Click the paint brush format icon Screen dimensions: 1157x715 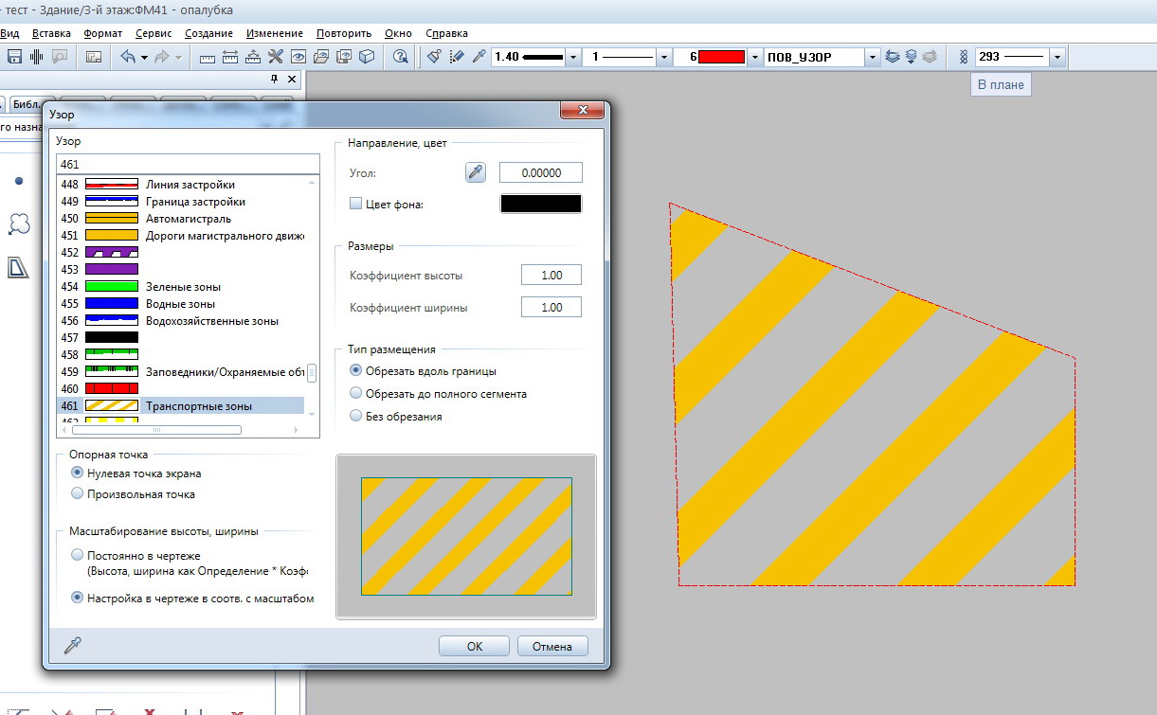tap(435, 56)
